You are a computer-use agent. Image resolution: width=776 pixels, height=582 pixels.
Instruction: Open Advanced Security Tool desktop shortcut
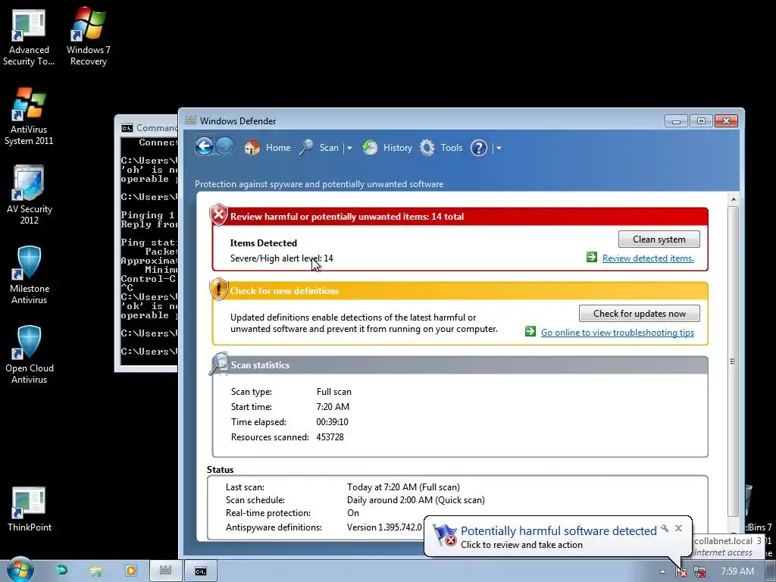[x=29, y=38]
